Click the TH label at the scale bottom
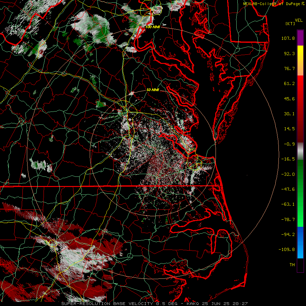 pos(292,265)
